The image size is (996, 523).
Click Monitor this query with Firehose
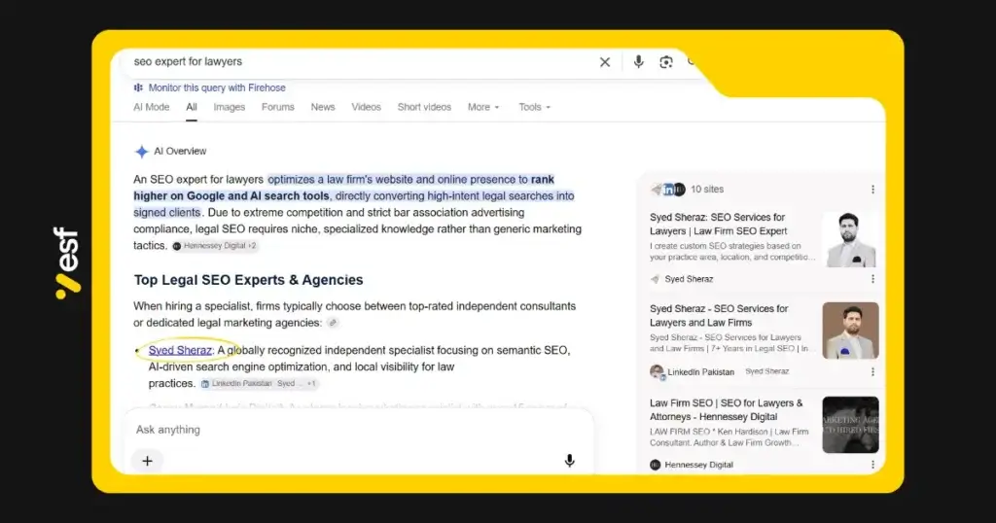point(217,87)
